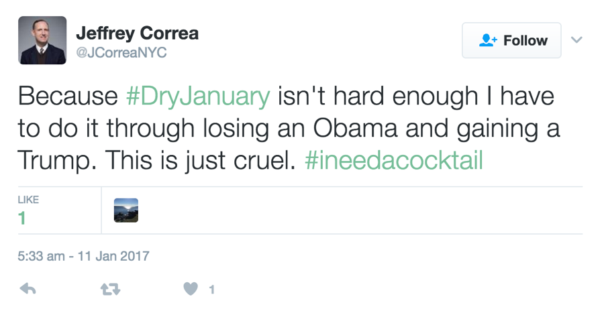Open the avatar of the user who liked
This screenshot has width=604, height=313.
(x=126, y=210)
